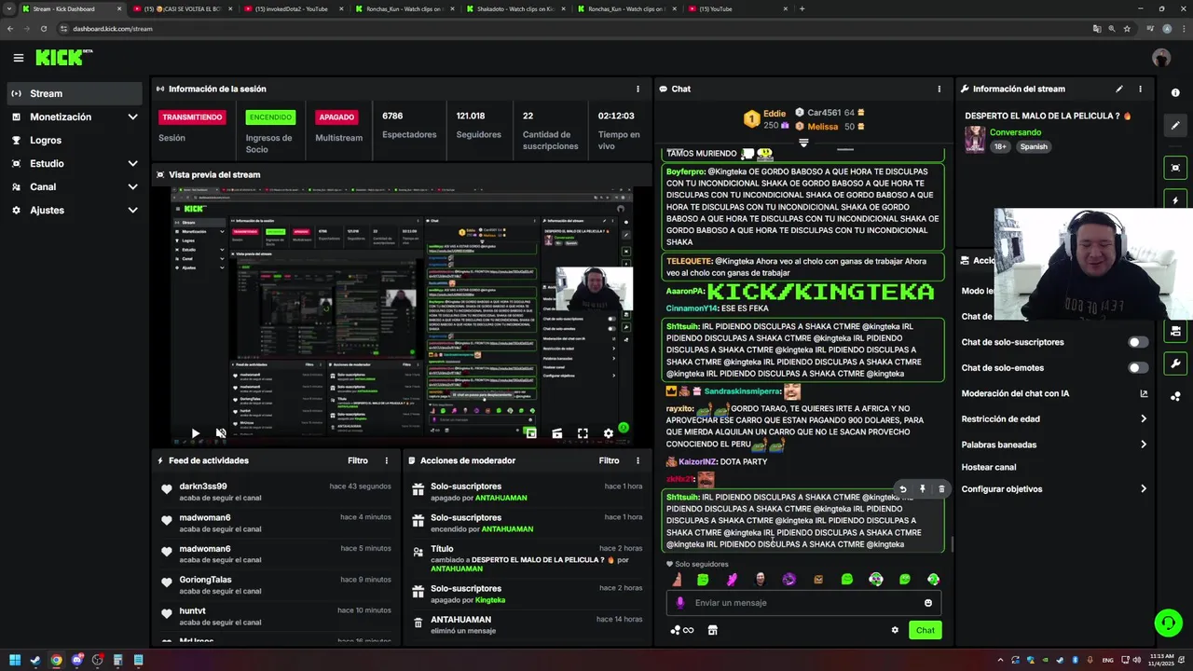Click the Kick logo

(63, 58)
